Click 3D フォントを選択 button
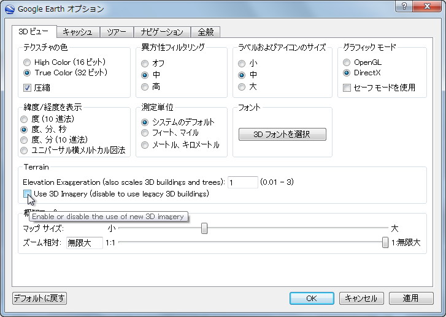Viewport: 446px width, 317px height. (282, 134)
